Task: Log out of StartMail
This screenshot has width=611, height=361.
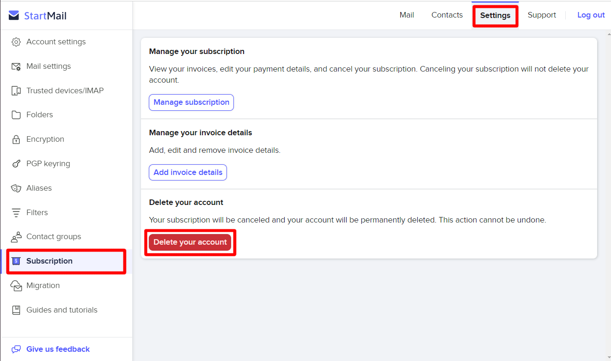Action: pos(591,15)
